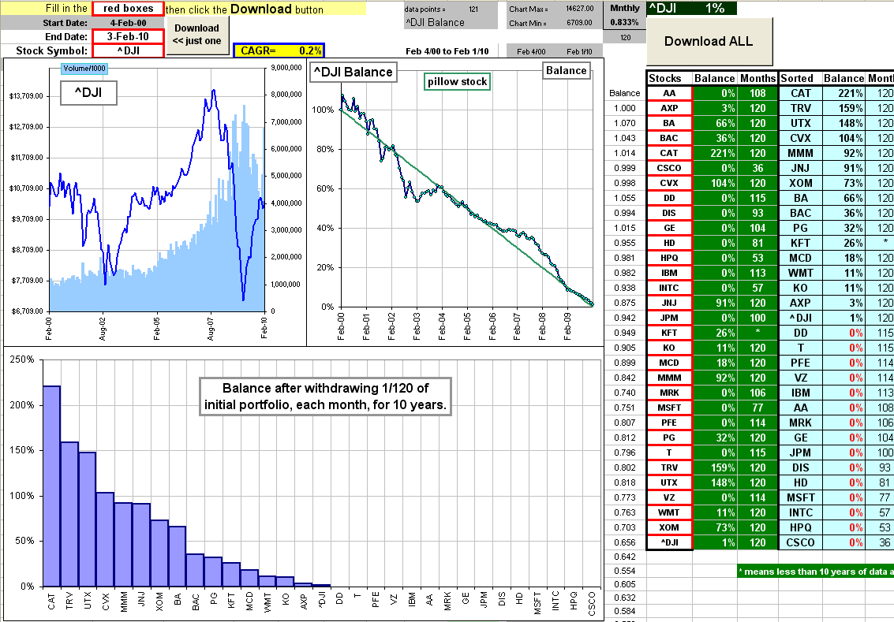This screenshot has height=622, width=894.
Task: Select the MSFT cell in Stocks column
Action: pyautogui.click(x=669, y=408)
